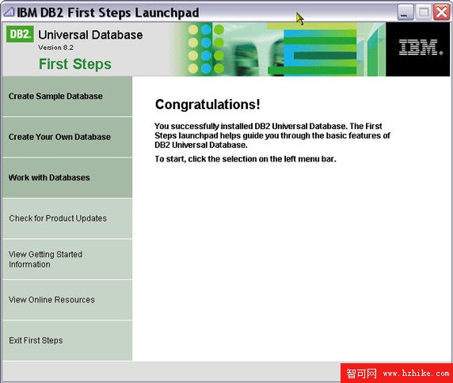The height and width of the screenshot is (383, 453).
Task: Minimize the First Steps Launchpad window
Action: tap(405, 13)
